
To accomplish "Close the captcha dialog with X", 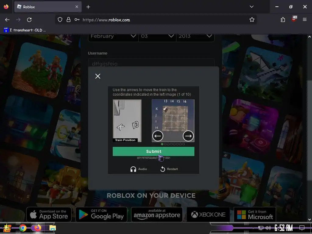I will [98, 76].
